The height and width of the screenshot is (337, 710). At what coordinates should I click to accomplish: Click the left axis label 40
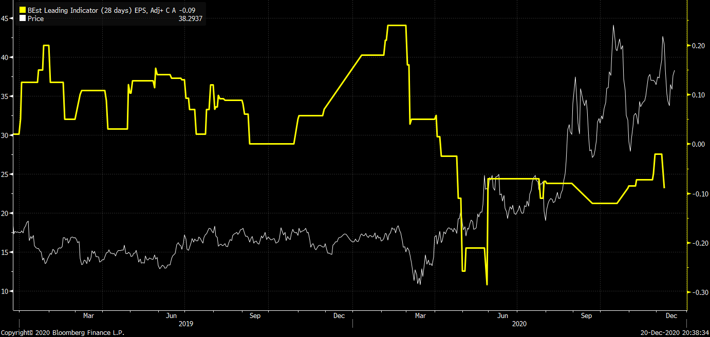(x=5, y=57)
